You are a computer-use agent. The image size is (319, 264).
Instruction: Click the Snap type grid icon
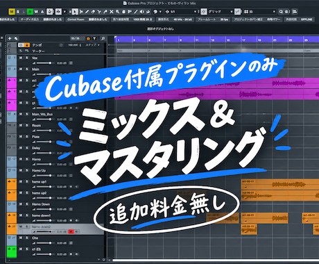tap(204, 12)
